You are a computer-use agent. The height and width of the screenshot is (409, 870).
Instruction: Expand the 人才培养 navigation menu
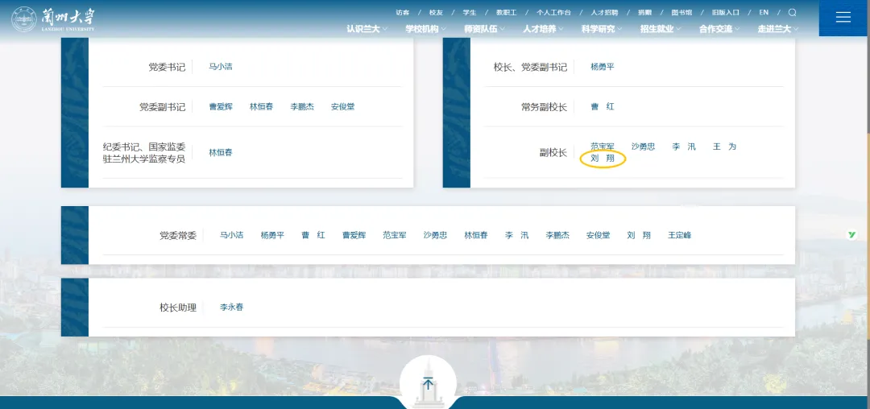pyautogui.click(x=543, y=29)
